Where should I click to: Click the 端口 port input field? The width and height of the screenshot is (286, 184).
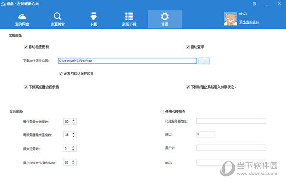coord(206,134)
